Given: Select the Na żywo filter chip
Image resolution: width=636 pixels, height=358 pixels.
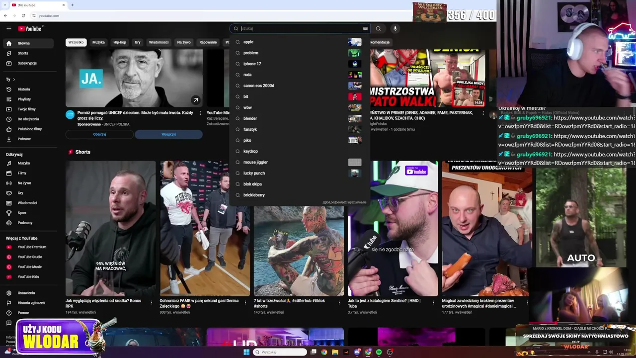Looking at the screenshot, I should 184,42.
